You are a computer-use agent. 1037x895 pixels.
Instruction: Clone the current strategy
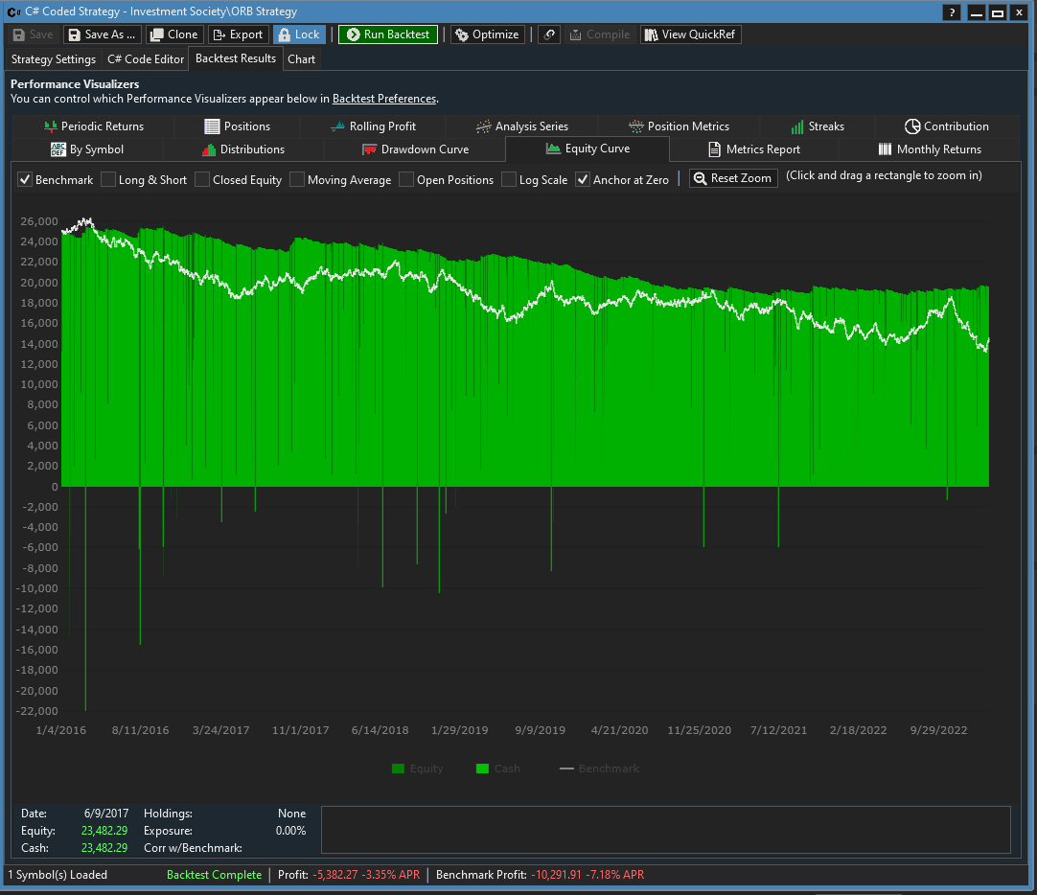[173, 34]
